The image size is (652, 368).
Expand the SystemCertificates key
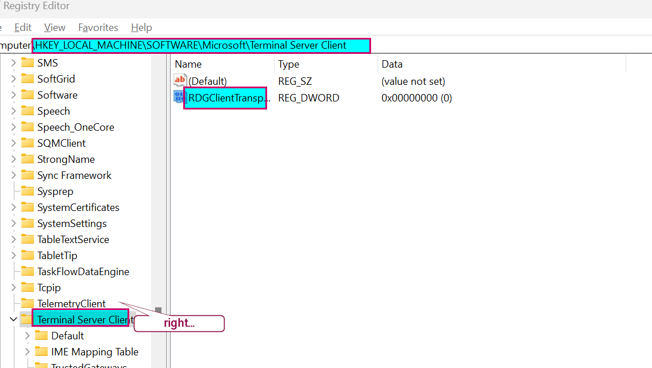point(13,208)
